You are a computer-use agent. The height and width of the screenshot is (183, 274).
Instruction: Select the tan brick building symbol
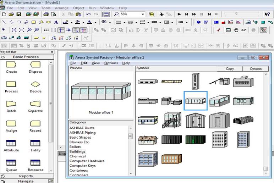click(x=171, y=159)
